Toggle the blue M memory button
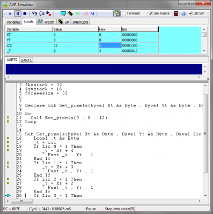Screen dimensions: 213x214 [x=92, y=13]
